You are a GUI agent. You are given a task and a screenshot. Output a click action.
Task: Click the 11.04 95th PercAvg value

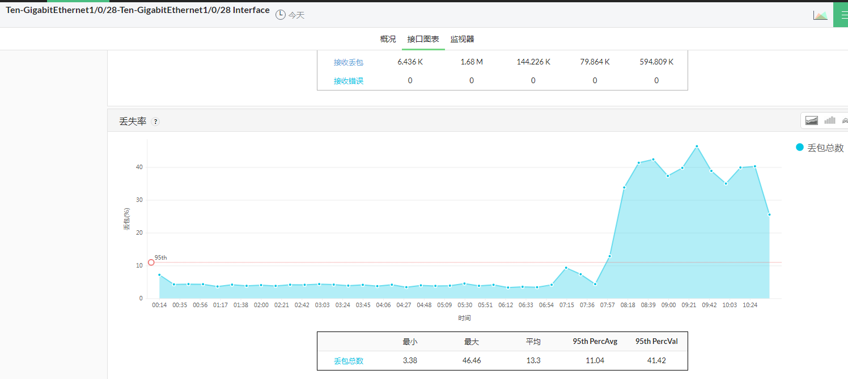click(595, 360)
